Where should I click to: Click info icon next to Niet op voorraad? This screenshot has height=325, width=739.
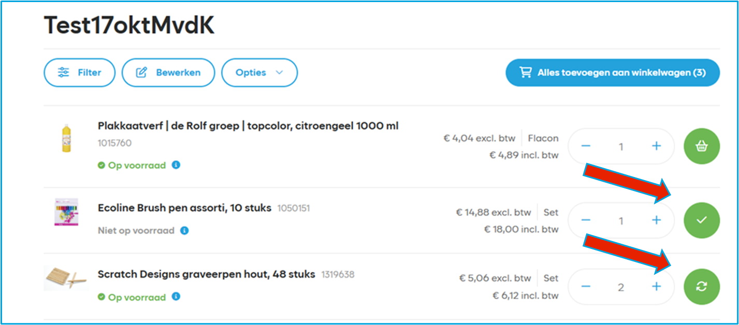[184, 231]
